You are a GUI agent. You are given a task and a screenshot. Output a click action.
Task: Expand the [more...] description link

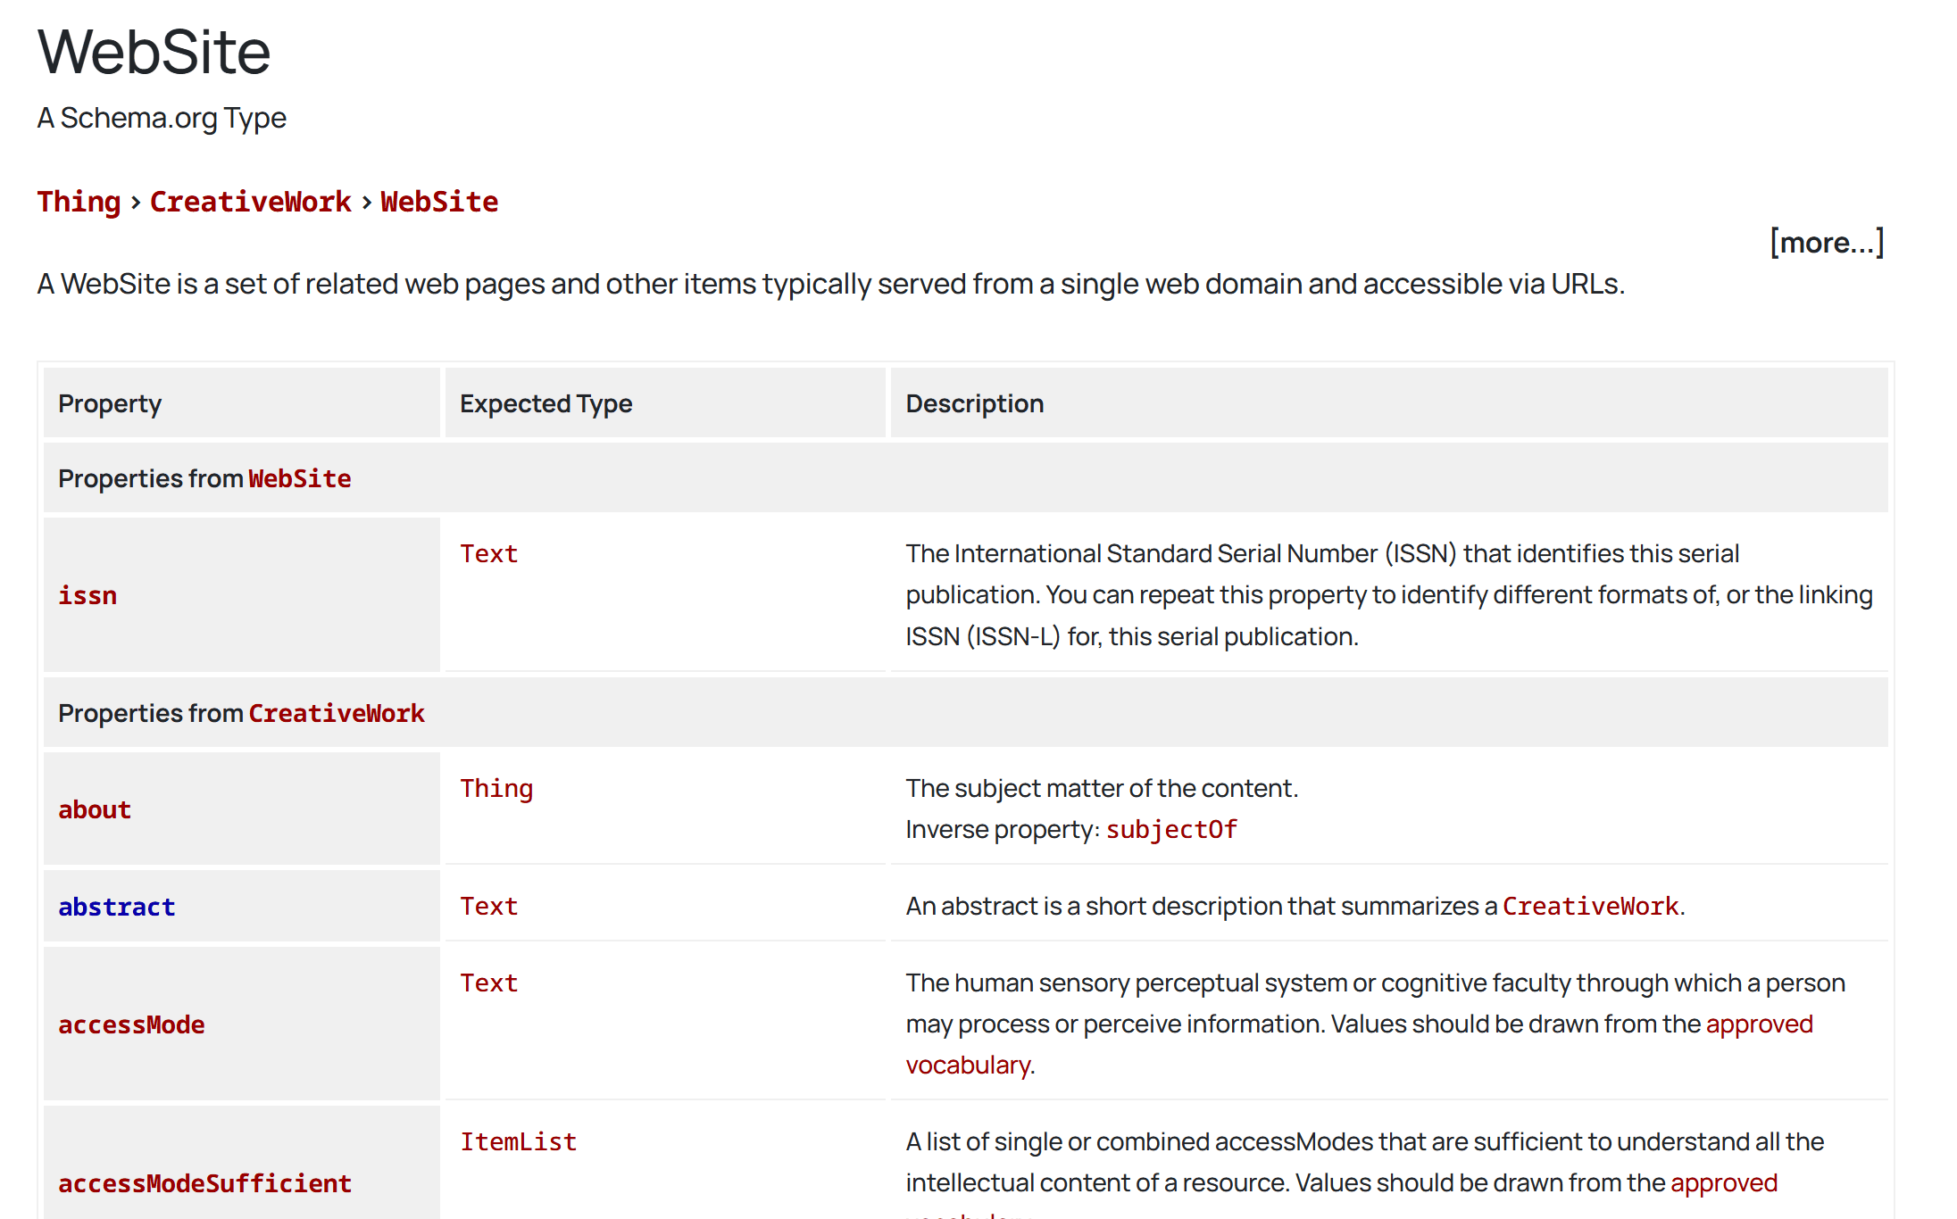pos(1826,243)
